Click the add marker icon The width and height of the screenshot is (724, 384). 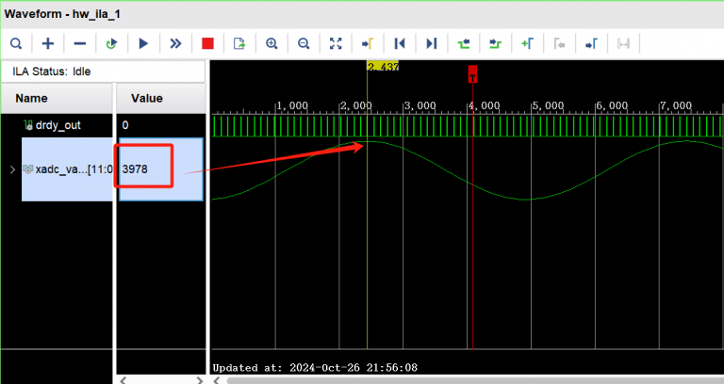tap(527, 43)
